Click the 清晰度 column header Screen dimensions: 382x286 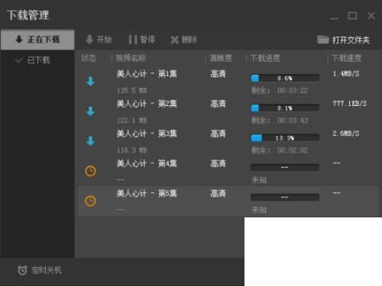click(x=221, y=58)
